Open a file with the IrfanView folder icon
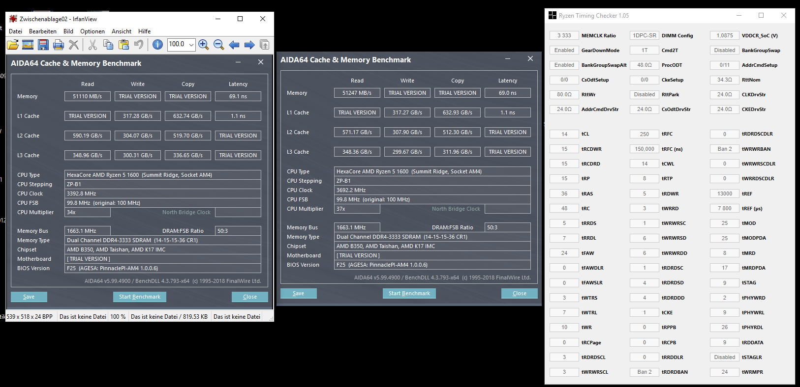This screenshot has width=800, height=387. pos(13,45)
